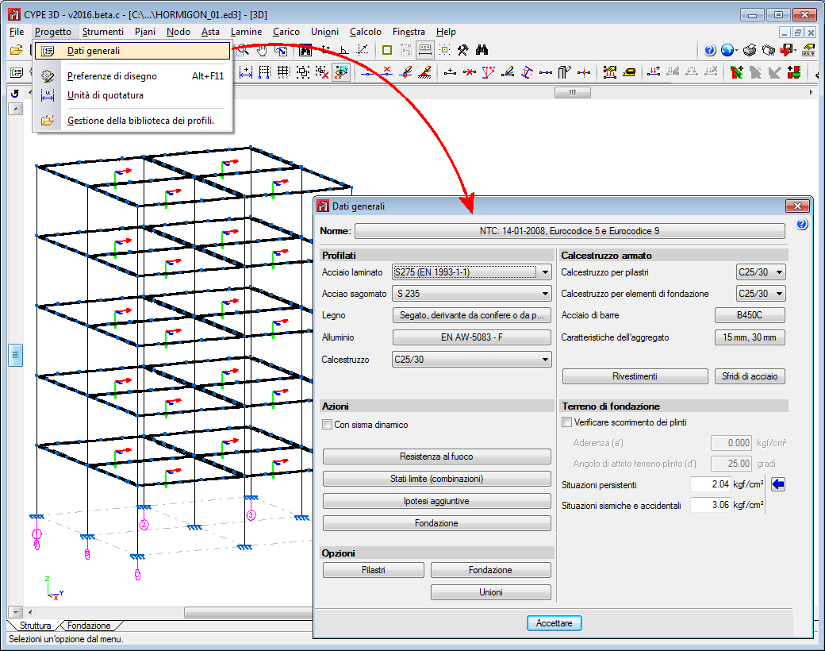Click the horizontal scrollbar left arrow below the 3D view
Screen dimensions: 825x651
coord(30,612)
